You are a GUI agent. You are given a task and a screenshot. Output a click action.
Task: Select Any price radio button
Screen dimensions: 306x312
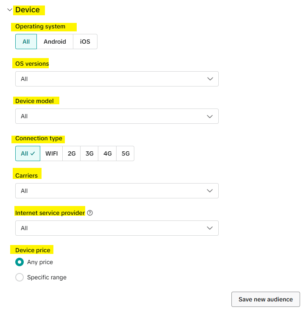(19, 262)
